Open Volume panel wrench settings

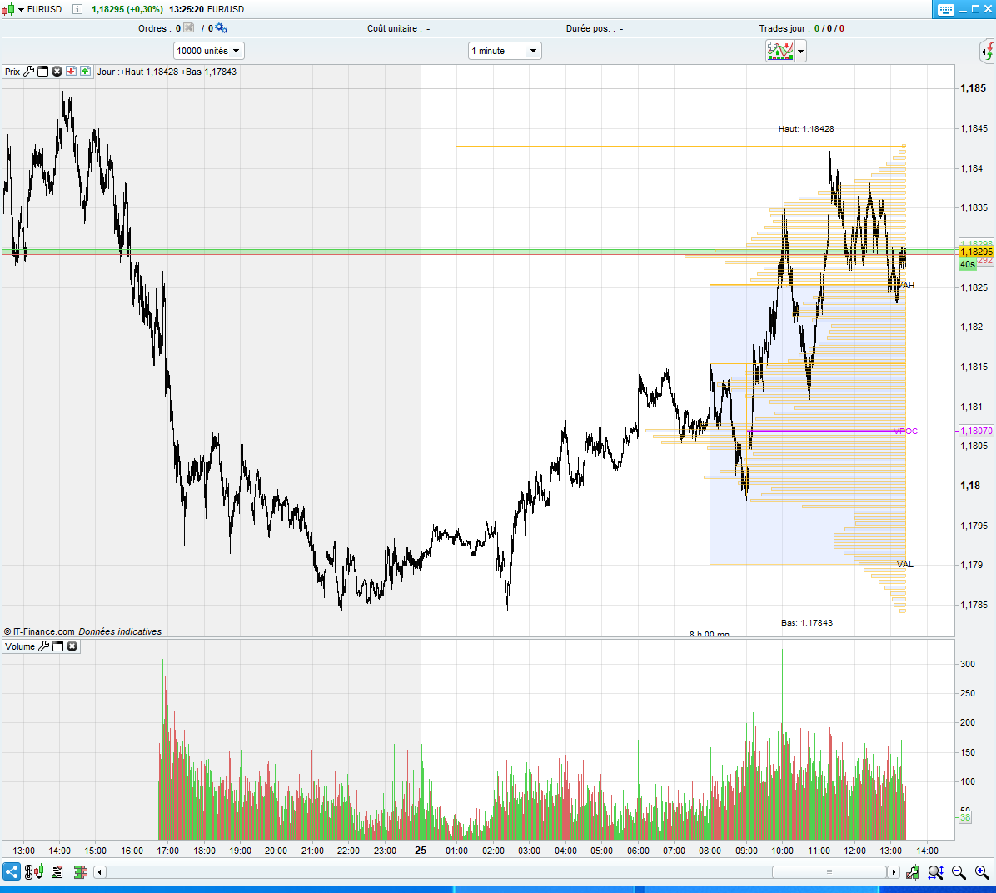[44, 646]
